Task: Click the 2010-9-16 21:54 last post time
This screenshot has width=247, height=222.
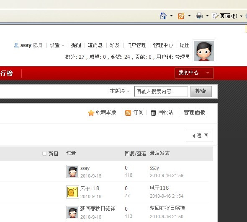Action: (x=167, y=196)
